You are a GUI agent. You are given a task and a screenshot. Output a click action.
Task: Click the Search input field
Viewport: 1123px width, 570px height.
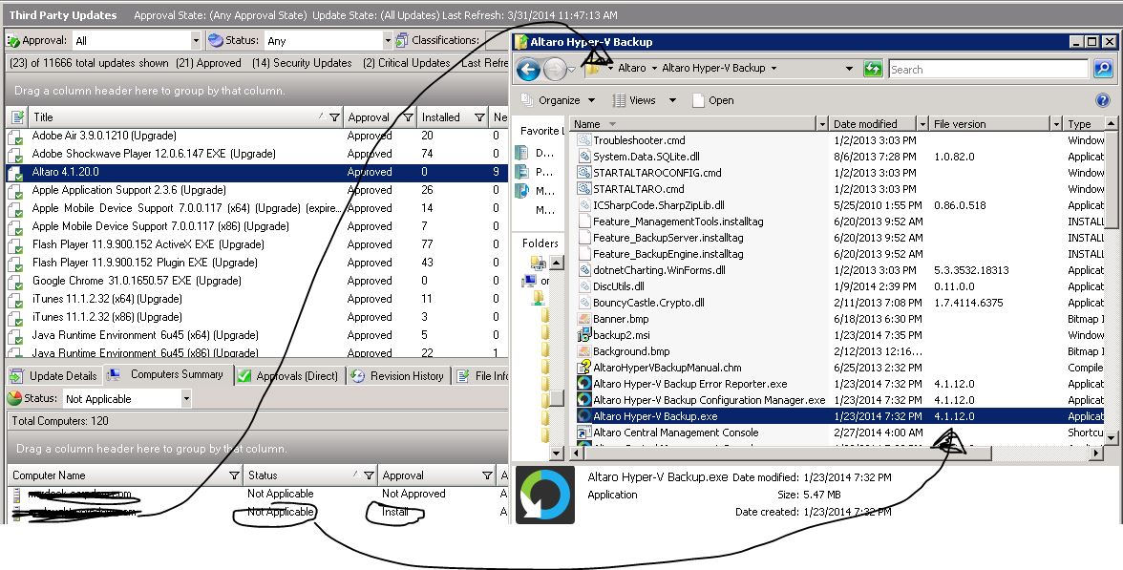988,70
